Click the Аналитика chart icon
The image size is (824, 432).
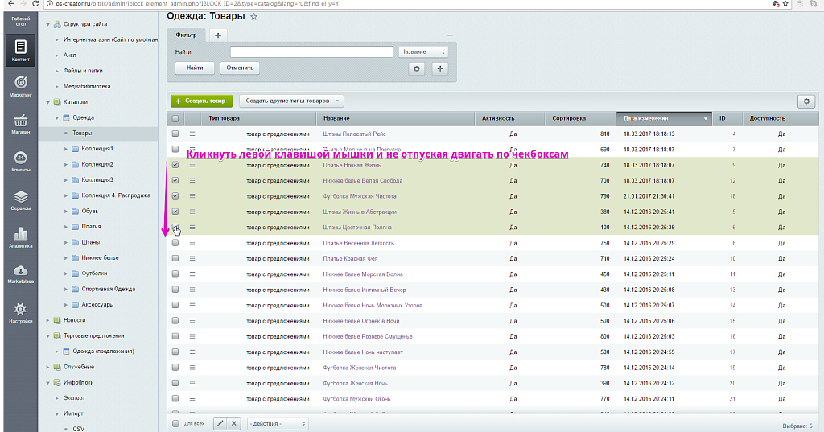21,236
